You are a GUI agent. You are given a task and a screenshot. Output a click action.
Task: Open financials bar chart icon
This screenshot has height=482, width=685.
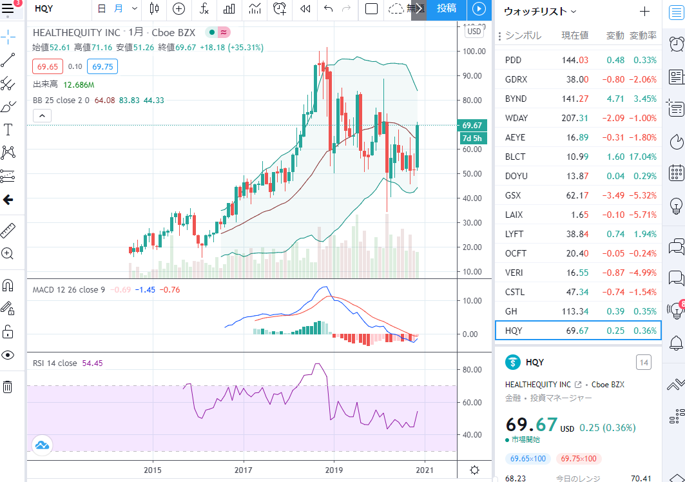pos(229,8)
